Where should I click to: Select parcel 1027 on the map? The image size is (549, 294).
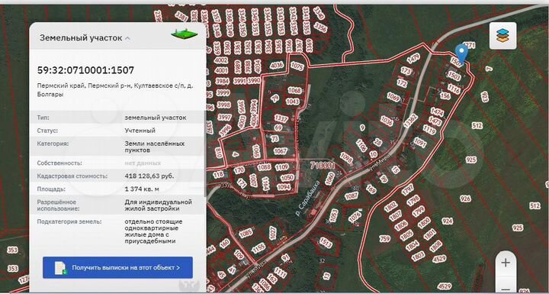click(273, 234)
